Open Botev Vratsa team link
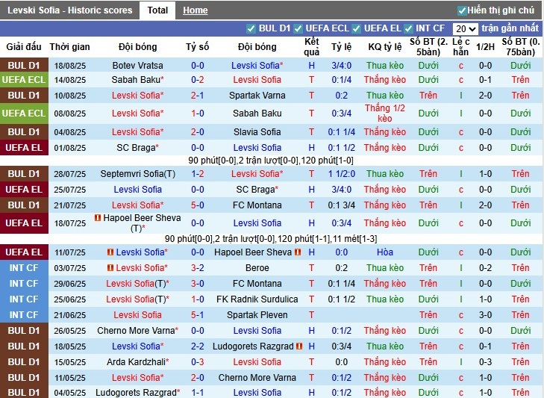Viewport: 544px width, 398px height. coord(138,65)
